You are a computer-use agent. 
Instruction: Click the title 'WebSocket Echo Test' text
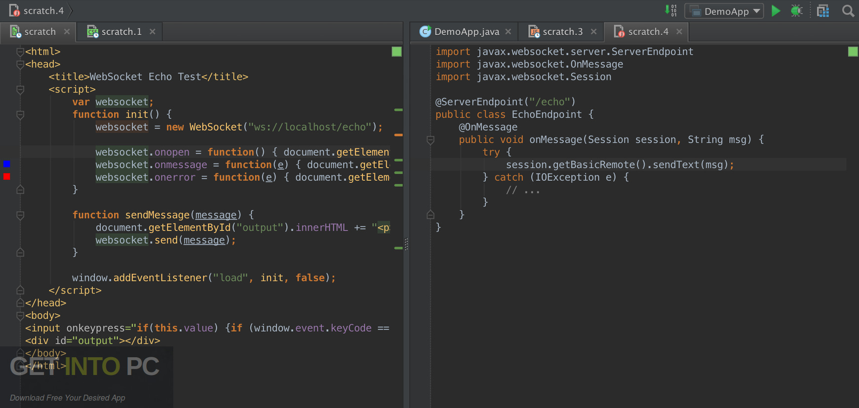[x=145, y=77]
